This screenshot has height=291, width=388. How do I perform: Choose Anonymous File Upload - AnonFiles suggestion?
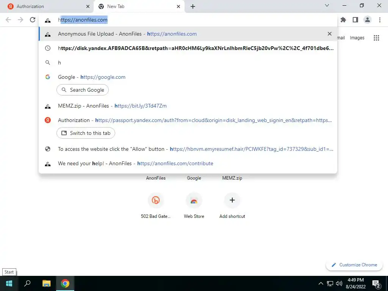[188, 34]
